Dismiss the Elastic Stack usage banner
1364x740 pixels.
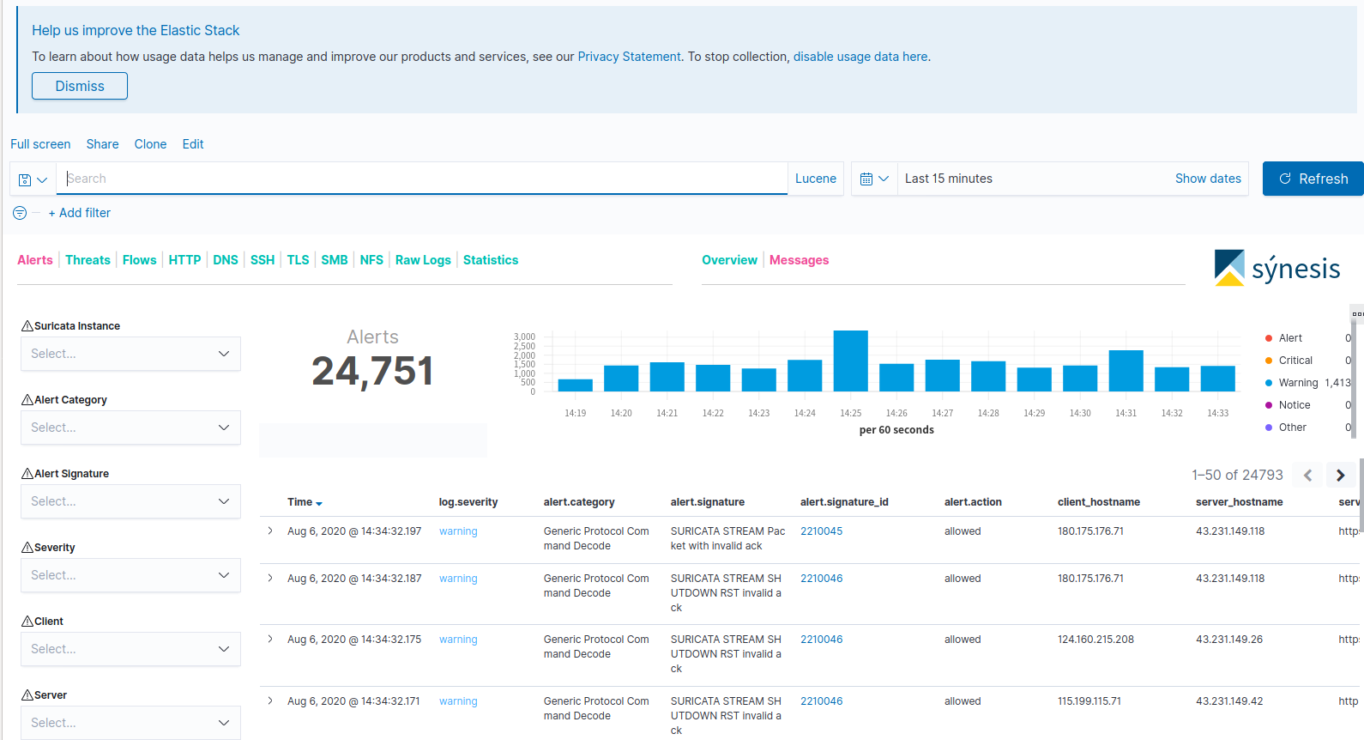pyautogui.click(x=80, y=86)
